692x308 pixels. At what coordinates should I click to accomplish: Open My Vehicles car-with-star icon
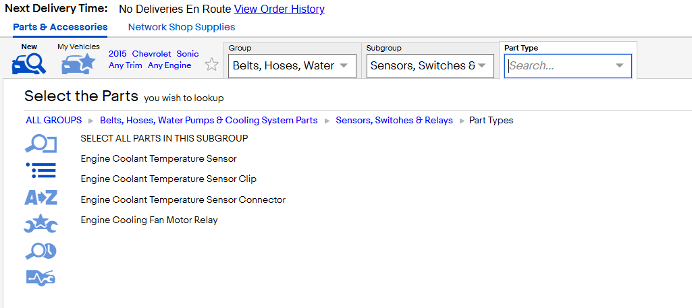[x=78, y=63]
